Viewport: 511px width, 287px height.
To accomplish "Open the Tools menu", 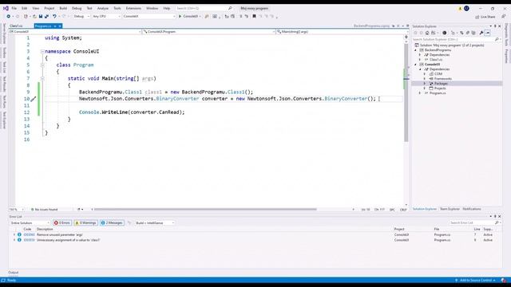I will (x=117, y=8).
